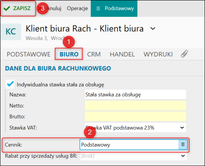Open the CRM tab
The image size is (205, 166).
pos(94,54)
